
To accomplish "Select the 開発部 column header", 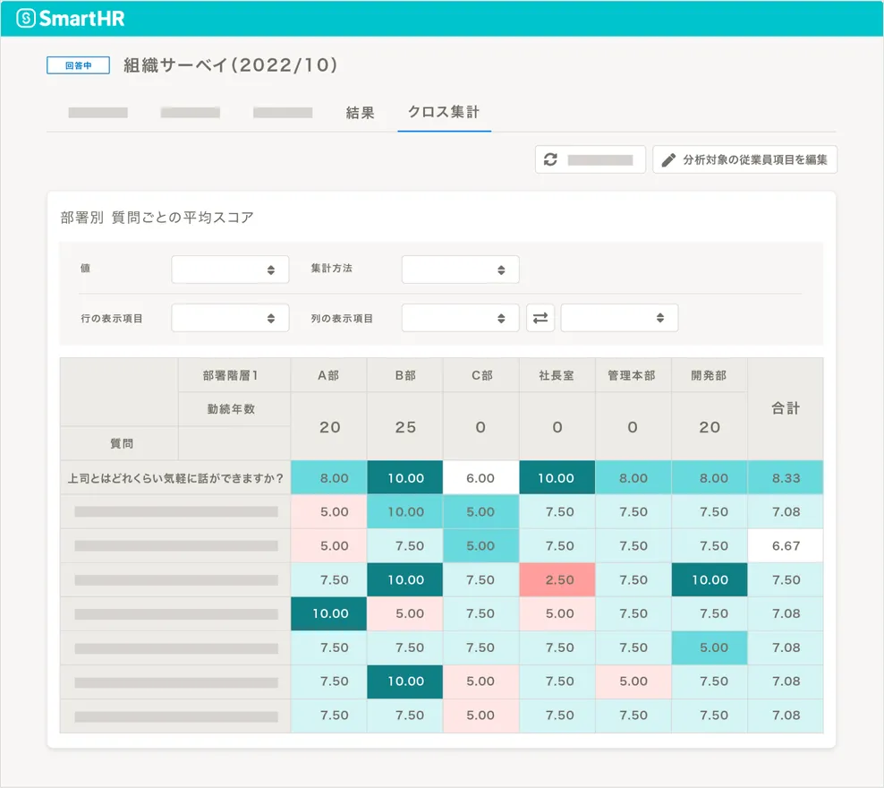I will (x=709, y=375).
